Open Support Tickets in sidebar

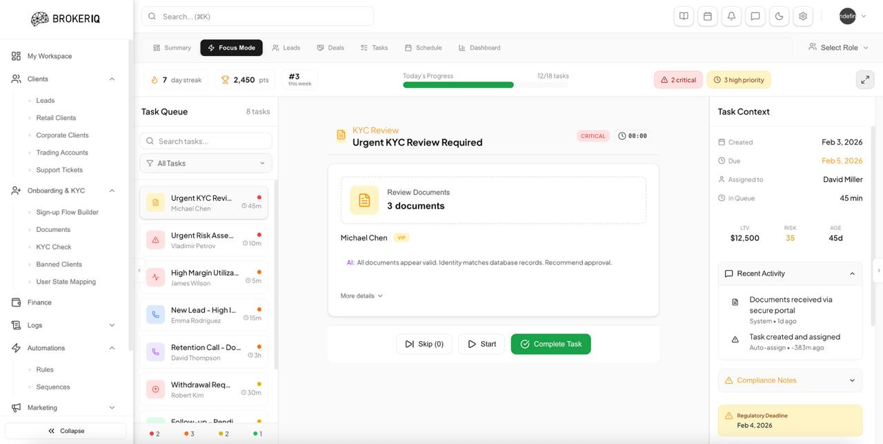pyautogui.click(x=59, y=170)
